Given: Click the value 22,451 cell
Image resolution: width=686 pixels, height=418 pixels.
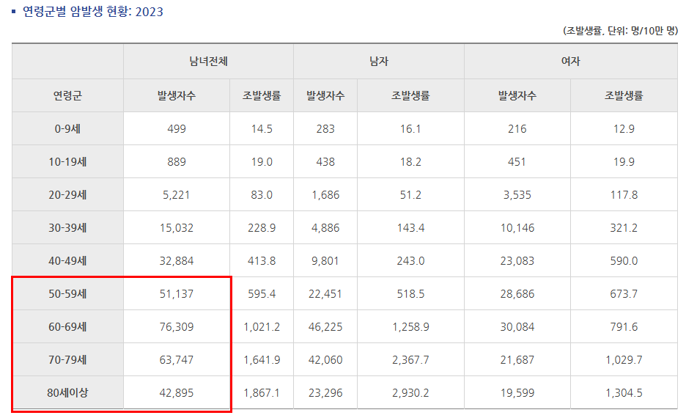Looking at the screenshot, I should (x=325, y=293).
